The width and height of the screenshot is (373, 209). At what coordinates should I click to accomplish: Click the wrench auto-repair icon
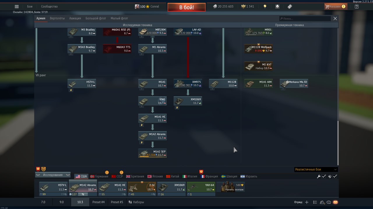click(319, 176)
